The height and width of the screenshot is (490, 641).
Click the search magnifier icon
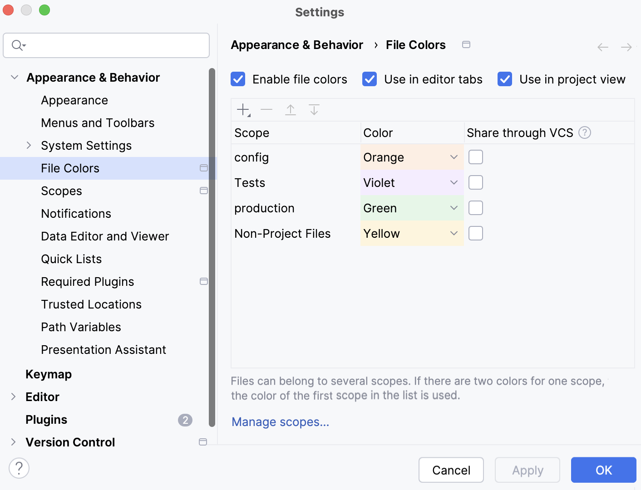(x=18, y=45)
